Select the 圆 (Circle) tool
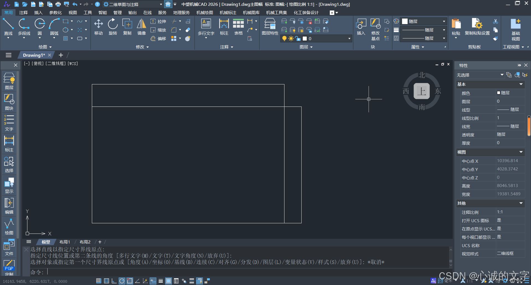 (39, 26)
